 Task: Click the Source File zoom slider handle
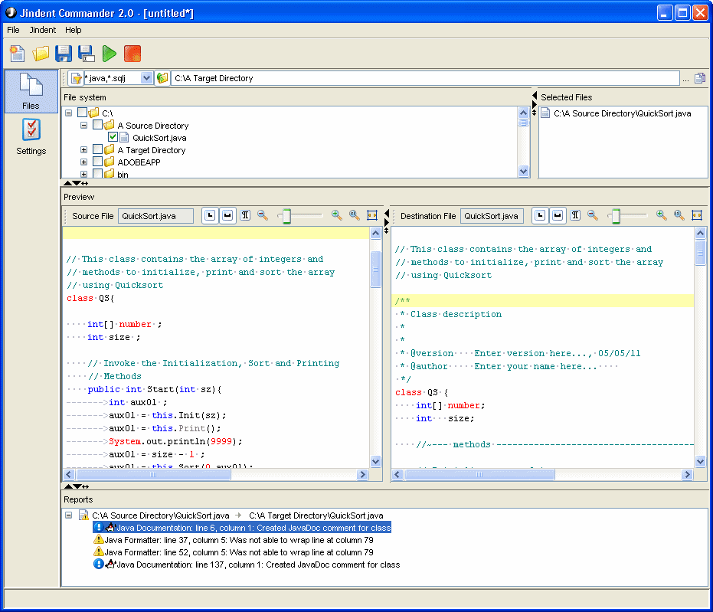286,217
